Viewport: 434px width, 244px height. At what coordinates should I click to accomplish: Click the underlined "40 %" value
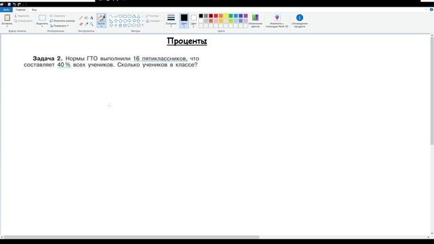(x=64, y=65)
